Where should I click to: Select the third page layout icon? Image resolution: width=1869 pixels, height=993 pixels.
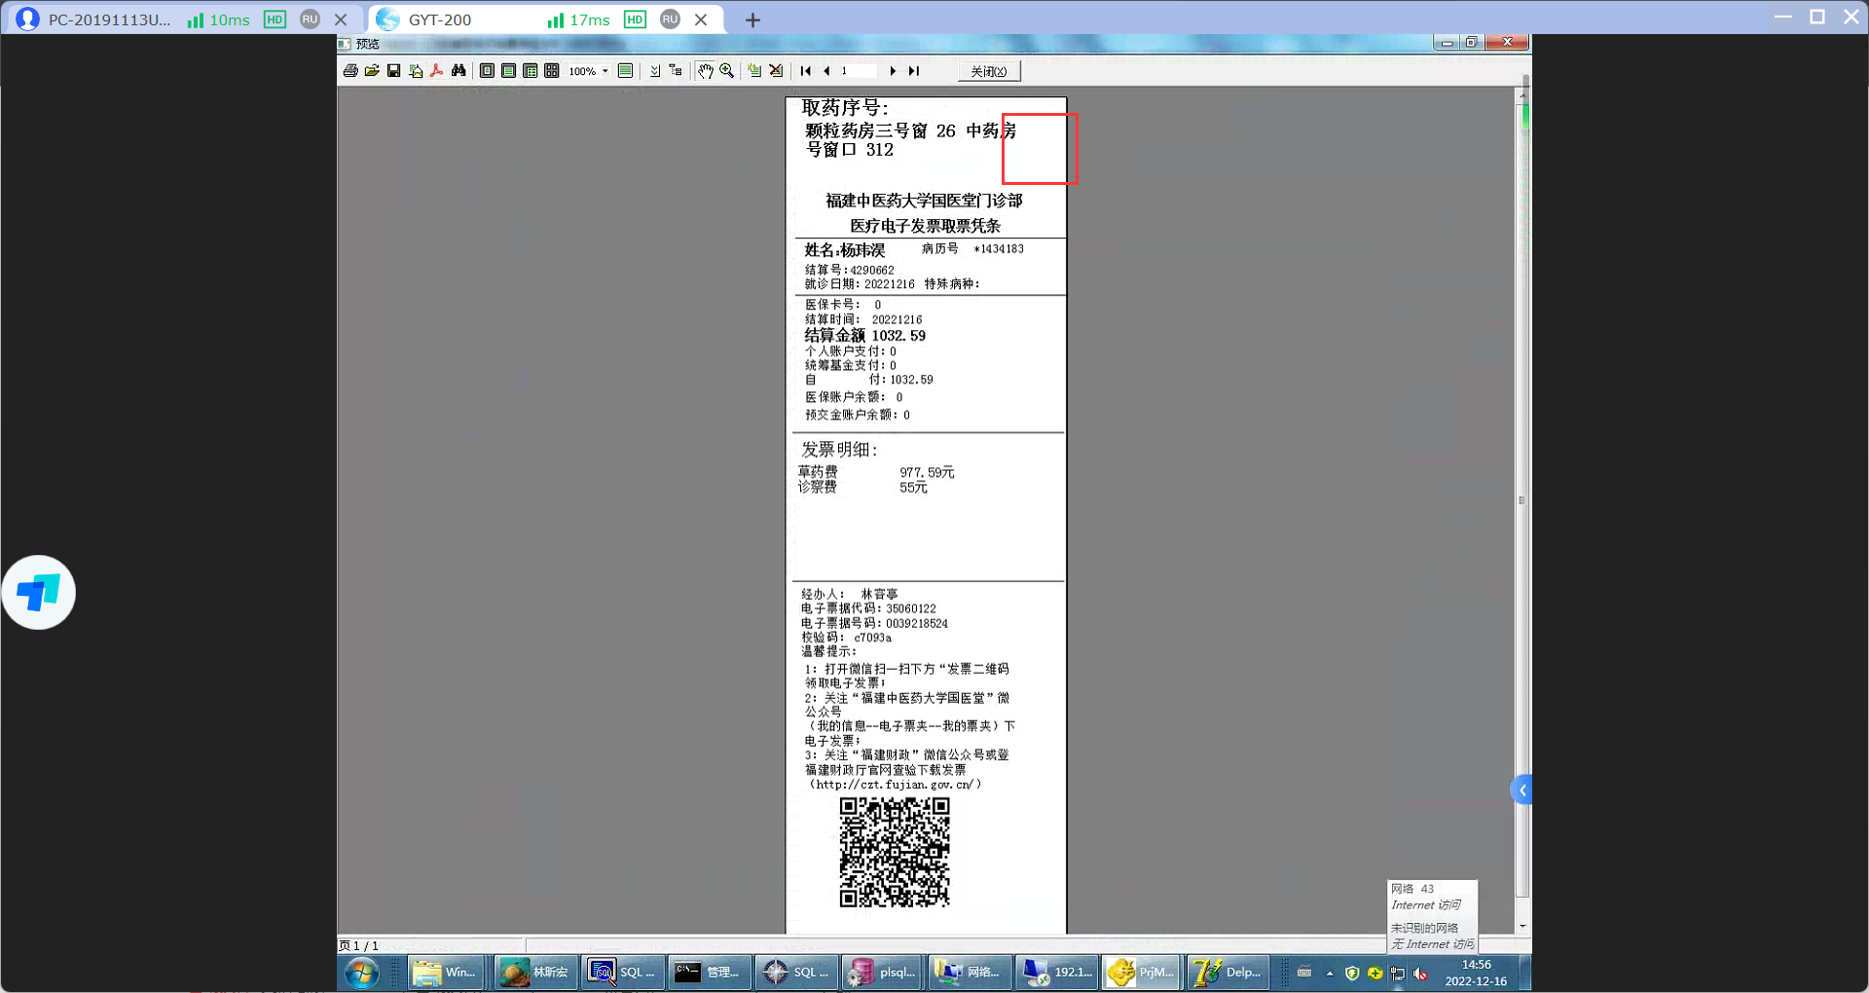(x=530, y=71)
